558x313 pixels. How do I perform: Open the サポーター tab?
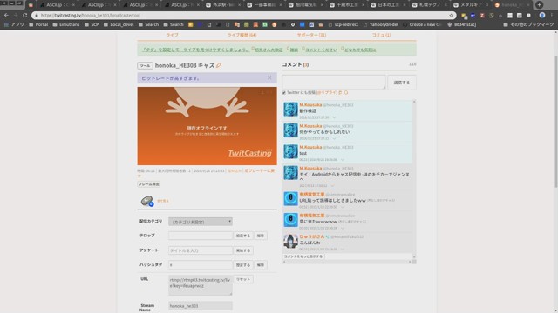(x=311, y=35)
